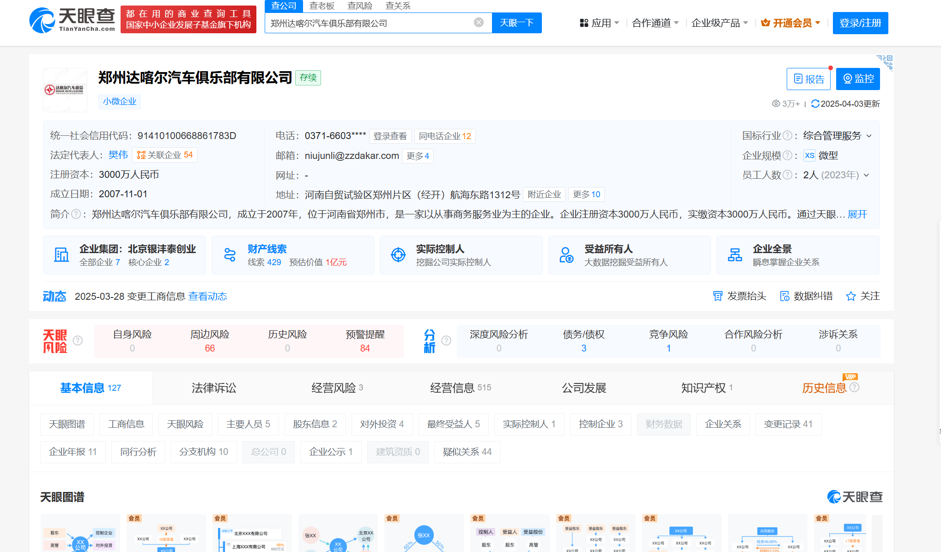Open the 历史信息 VIP tab

point(825,388)
